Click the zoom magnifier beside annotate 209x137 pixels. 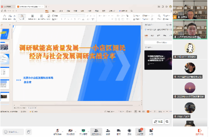point(167,121)
